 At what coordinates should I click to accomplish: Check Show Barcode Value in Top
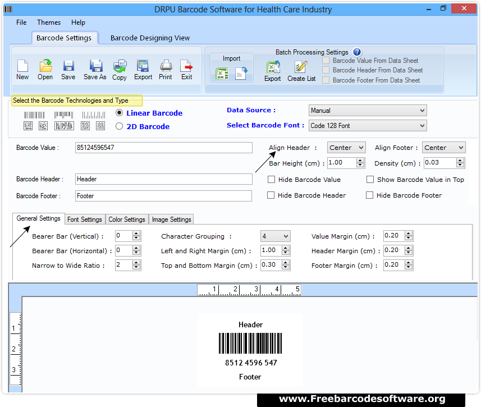pyautogui.click(x=370, y=179)
